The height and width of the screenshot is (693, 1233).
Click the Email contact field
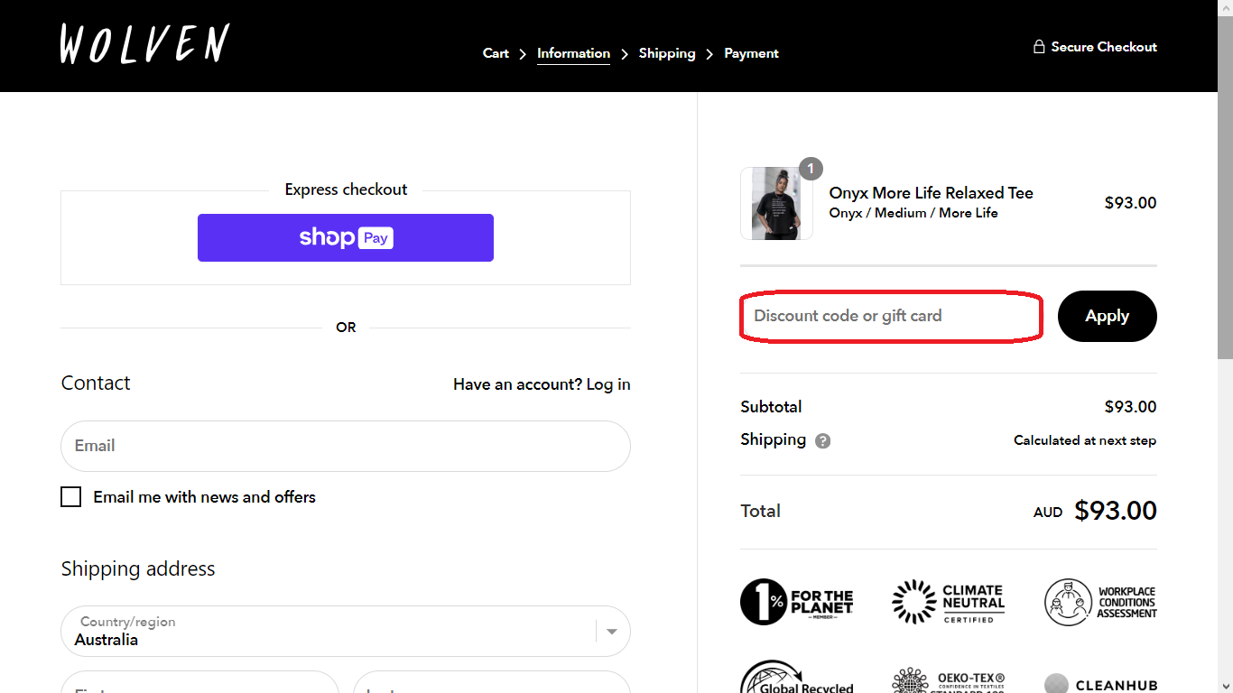[x=346, y=446]
